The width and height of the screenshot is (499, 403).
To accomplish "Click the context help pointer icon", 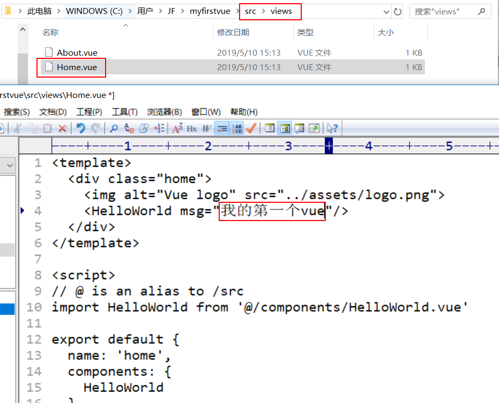I will coord(332,128).
